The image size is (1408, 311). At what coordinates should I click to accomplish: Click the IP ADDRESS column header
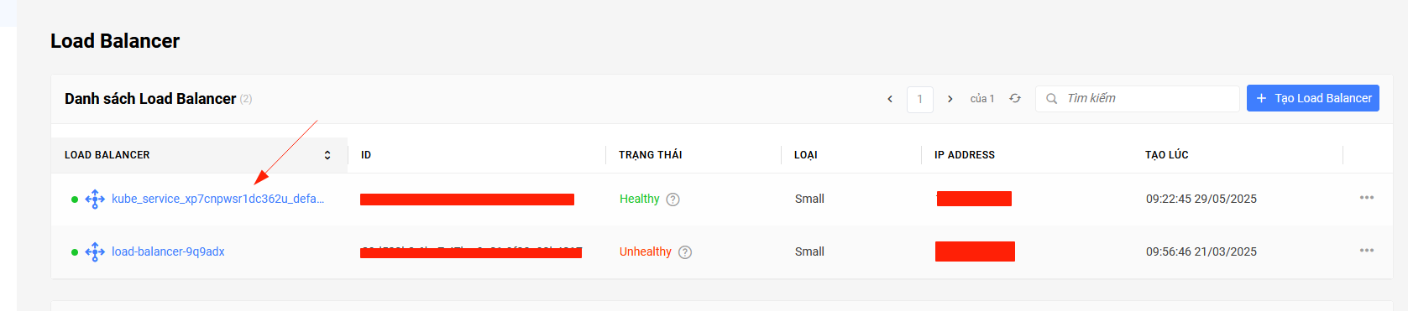965,155
